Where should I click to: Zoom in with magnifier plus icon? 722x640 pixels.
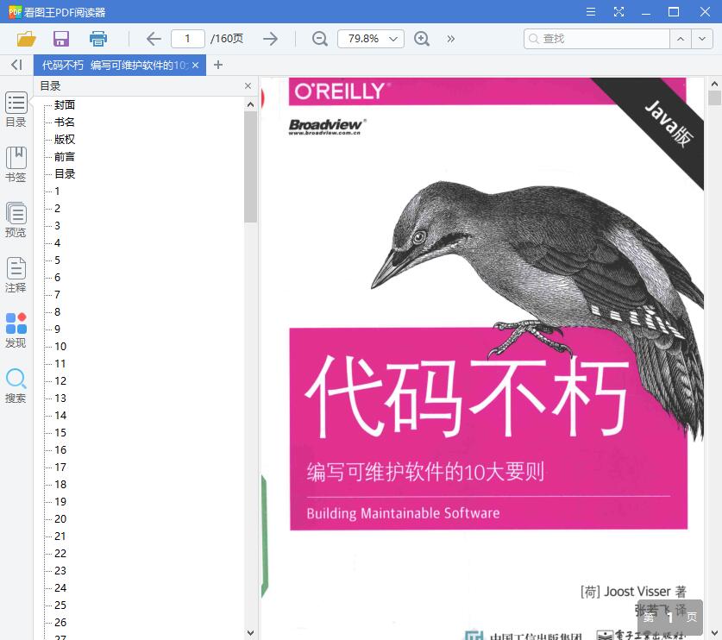(422, 39)
